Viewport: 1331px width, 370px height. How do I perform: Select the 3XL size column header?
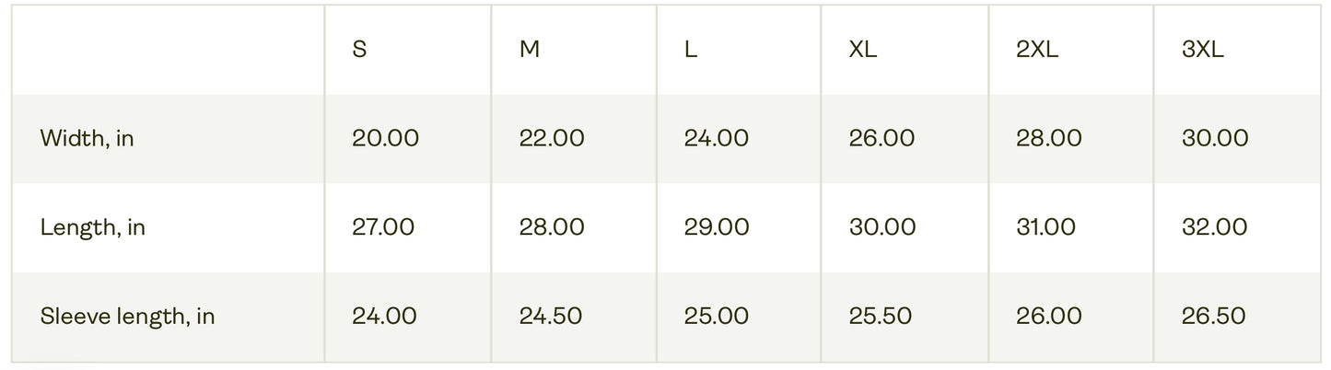(1203, 50)
